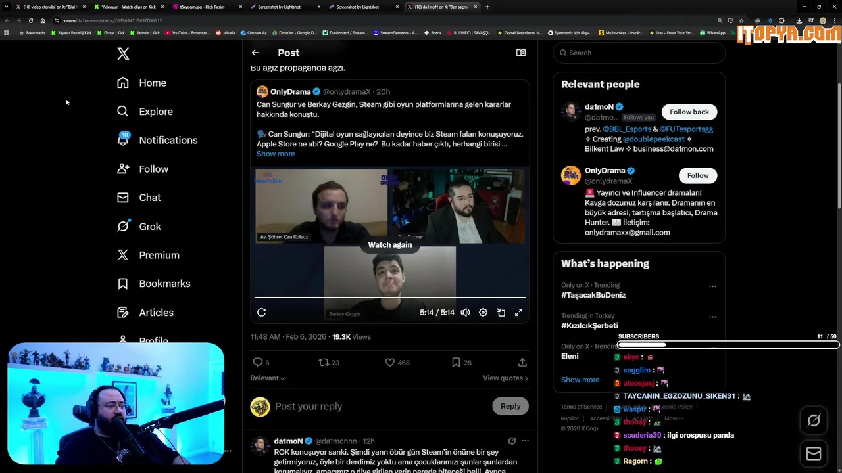Image resolution: width=842 pixels, height=473 pixels.
Task: Open the Relevant sort dropdown
Action: tap(267, 378)
